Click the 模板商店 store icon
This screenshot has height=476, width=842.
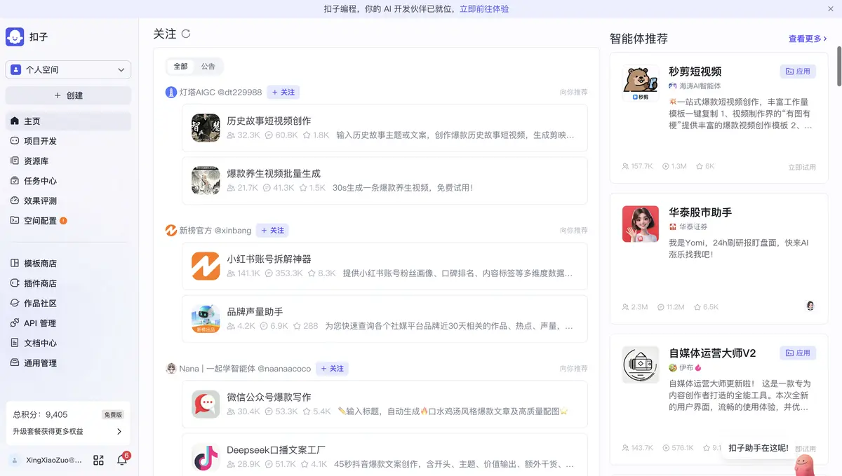(x=15, y=264)
